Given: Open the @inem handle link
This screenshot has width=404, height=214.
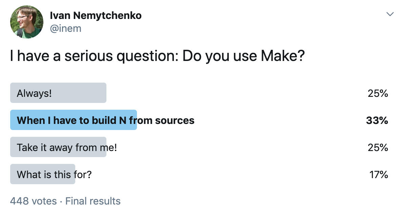Looking at the screenshot, I should coord(65,28).
